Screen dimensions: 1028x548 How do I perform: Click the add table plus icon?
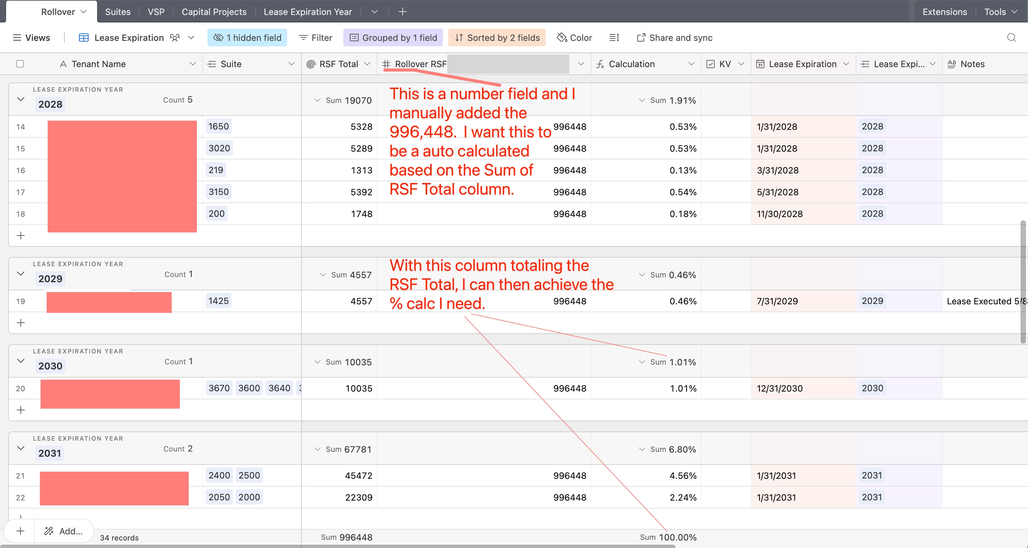point(402,12)
